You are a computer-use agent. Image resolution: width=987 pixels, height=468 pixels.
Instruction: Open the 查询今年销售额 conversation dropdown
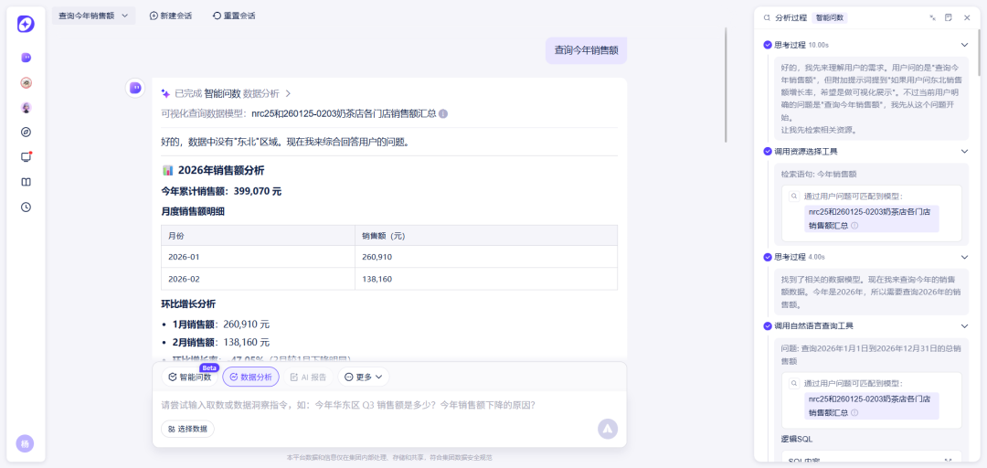point(93,16)
